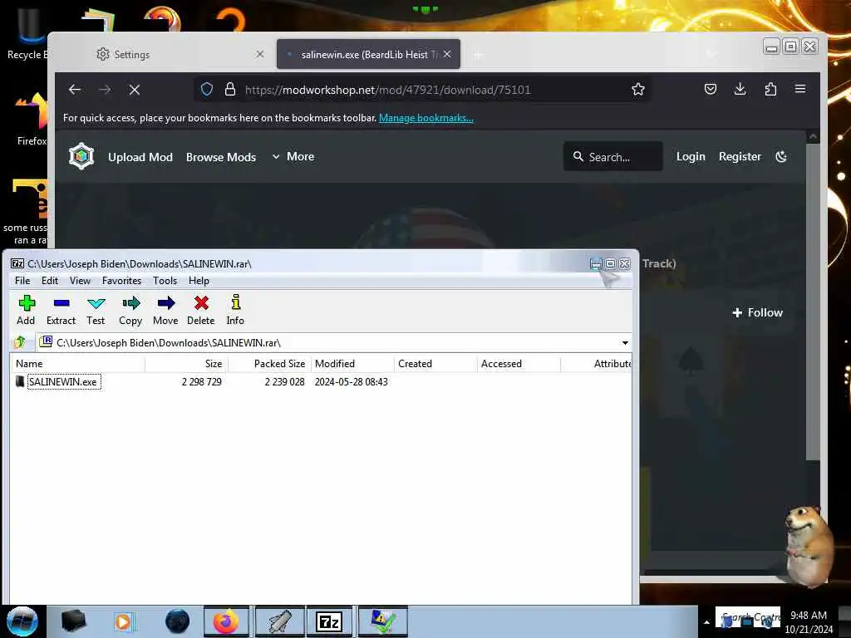
Task: Open the Firefox extensions icon
Action: click(x=770, y=89)
